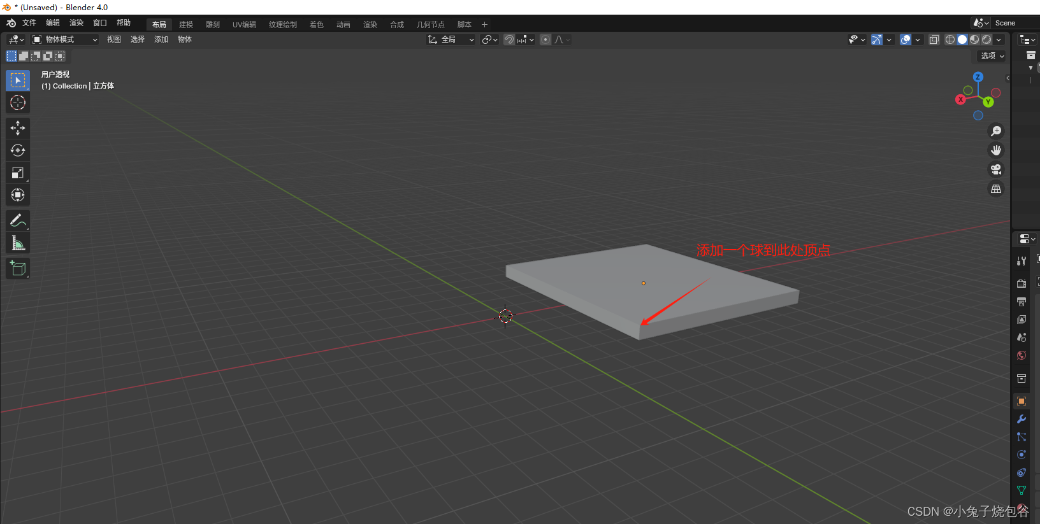
Task: Open the 编辑 menu
Action: pyautogui.click(x=53, y=23)
